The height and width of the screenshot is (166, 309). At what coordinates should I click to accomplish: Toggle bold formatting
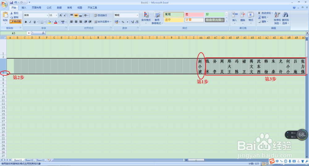(26, 22)
